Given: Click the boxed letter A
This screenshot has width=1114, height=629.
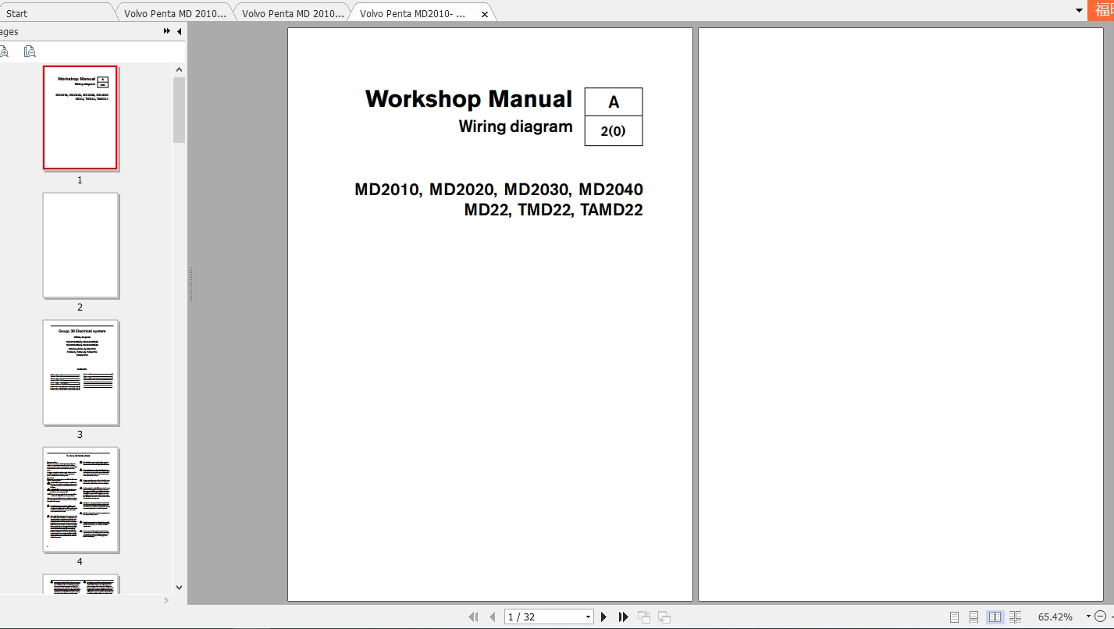Looking at the screenshot, I should [x=614, y=102].
